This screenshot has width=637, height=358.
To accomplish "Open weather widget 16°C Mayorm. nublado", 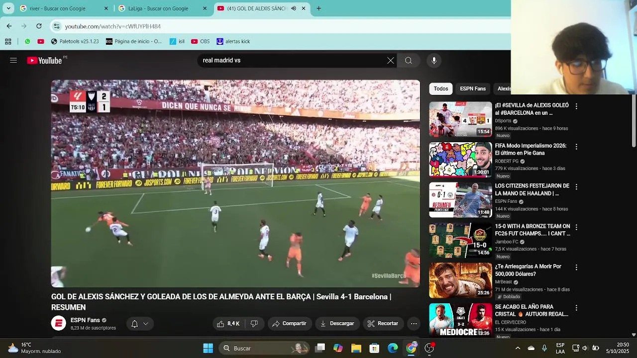I will tap(35, 348).
